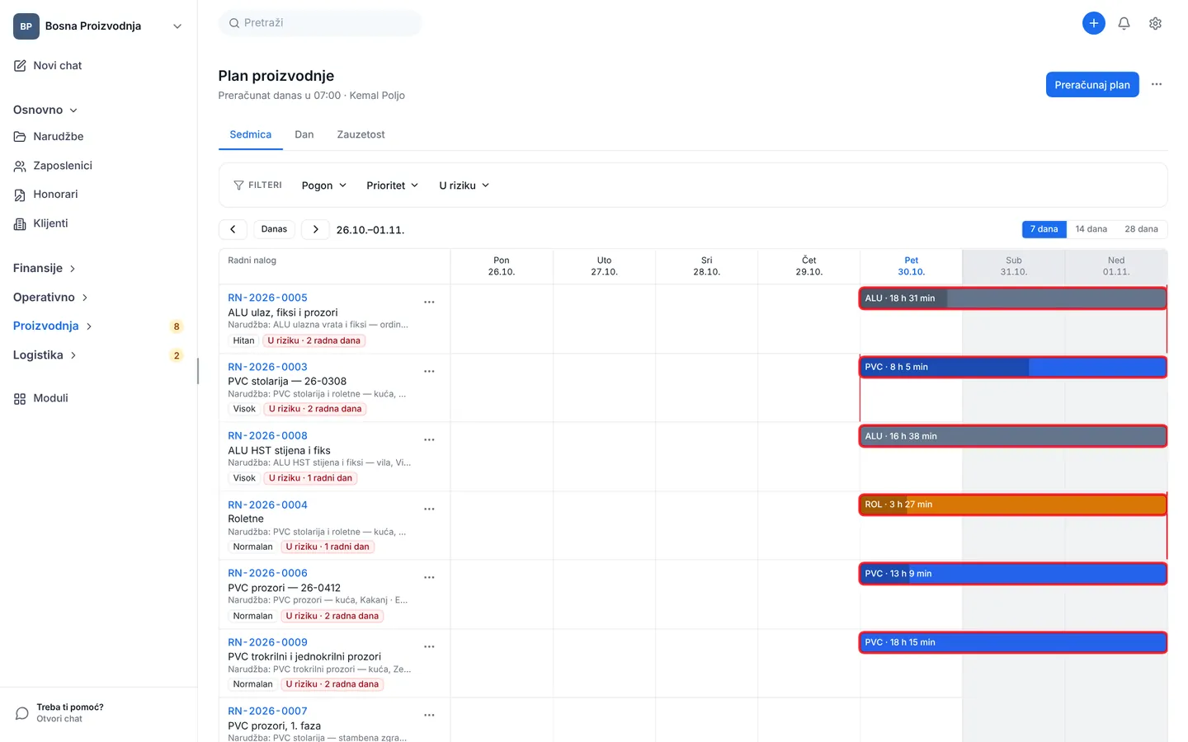Open the Prioritet filter dropdown
The height and width of the screenshot is (742, 1188).
coord(392,185)
